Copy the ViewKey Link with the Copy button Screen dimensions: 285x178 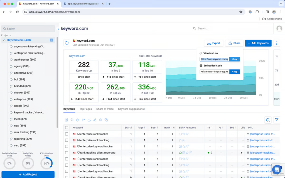tap(235, 59)
